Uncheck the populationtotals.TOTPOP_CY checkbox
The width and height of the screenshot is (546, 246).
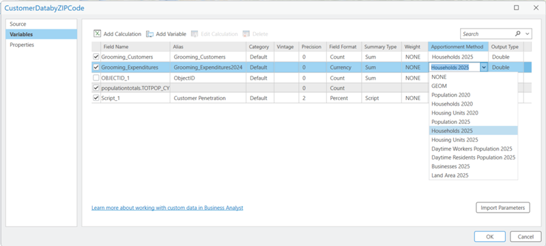96,88
